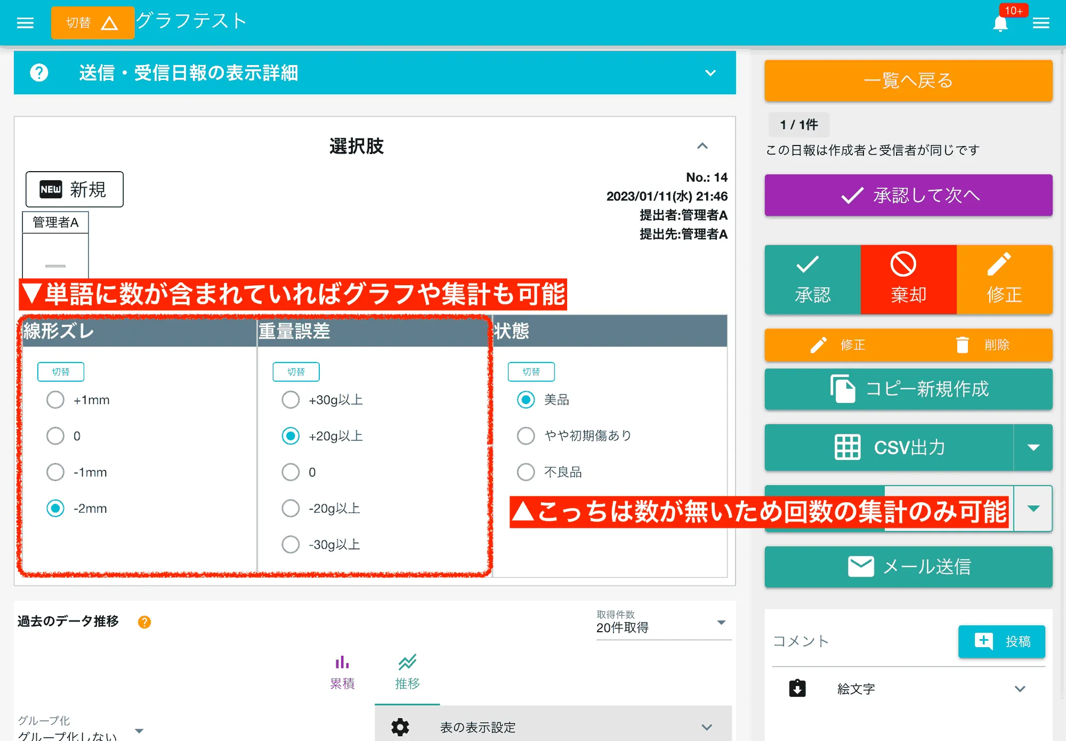Open the CSV出力 dropdown arrow
The width and height of the screenshot is (1066, 741).
(1034, 447)
